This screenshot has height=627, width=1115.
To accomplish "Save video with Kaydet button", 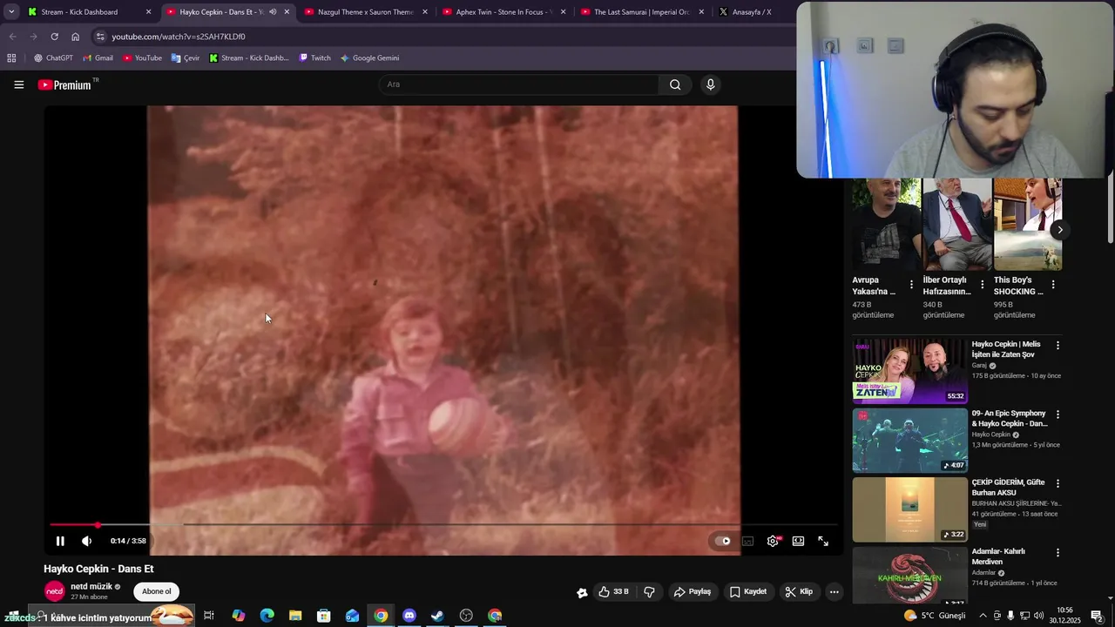I will [748, 591].
